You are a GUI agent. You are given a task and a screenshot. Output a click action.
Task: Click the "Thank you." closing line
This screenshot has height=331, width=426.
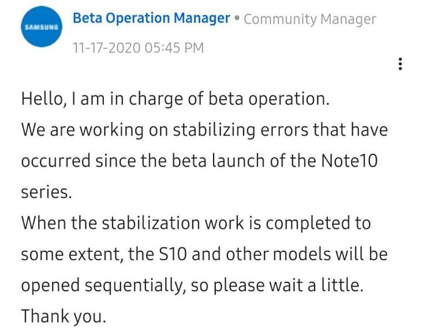pos(63,316)
